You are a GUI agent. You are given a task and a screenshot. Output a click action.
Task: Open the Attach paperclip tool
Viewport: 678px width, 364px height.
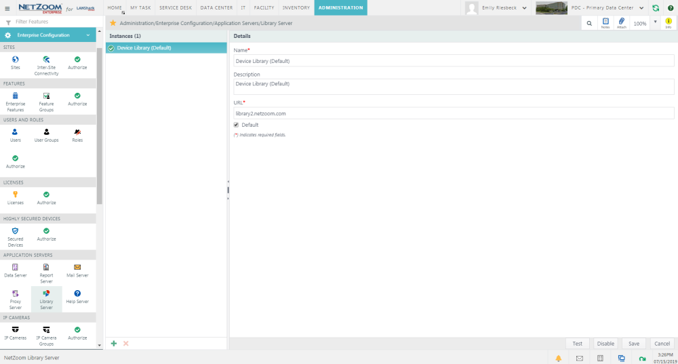coord(621,23)
